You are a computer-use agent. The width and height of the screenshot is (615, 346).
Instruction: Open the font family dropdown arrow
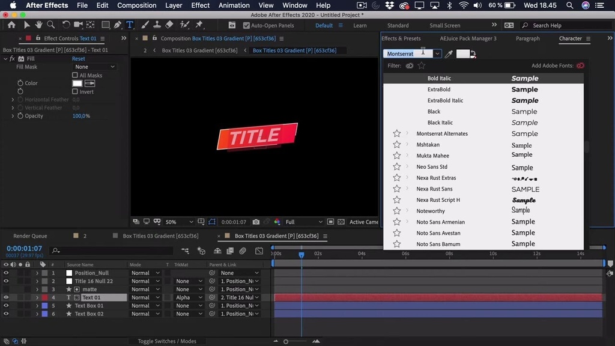(x=437, y=53)
